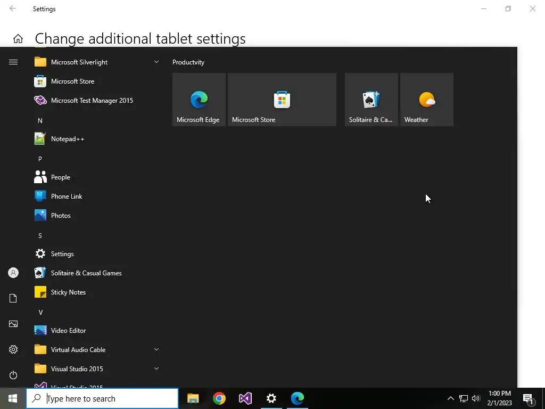
Task: Restore the Settings window size
Action: (508, 9)
